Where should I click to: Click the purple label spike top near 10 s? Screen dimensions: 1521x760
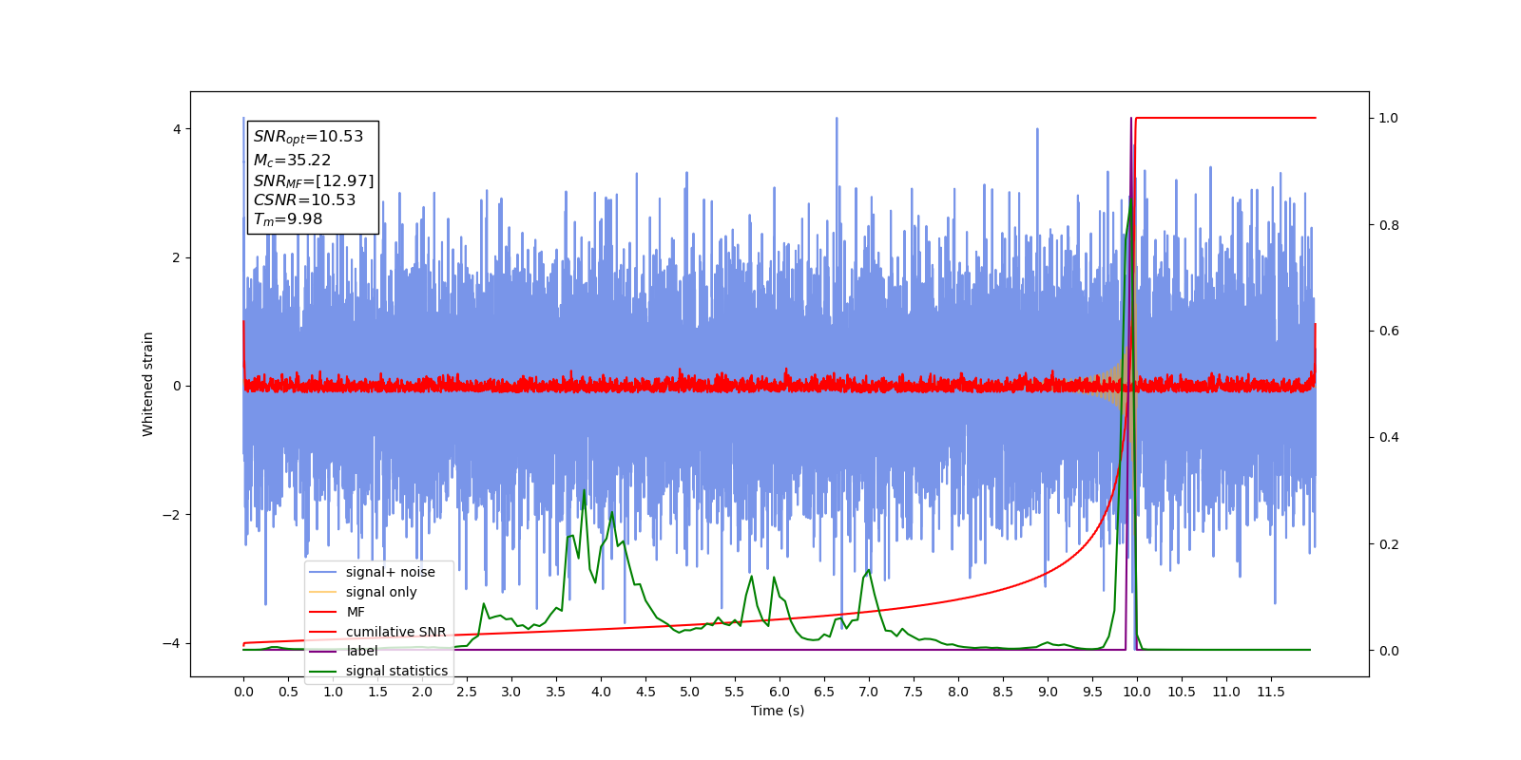(x=1131, y=119)
